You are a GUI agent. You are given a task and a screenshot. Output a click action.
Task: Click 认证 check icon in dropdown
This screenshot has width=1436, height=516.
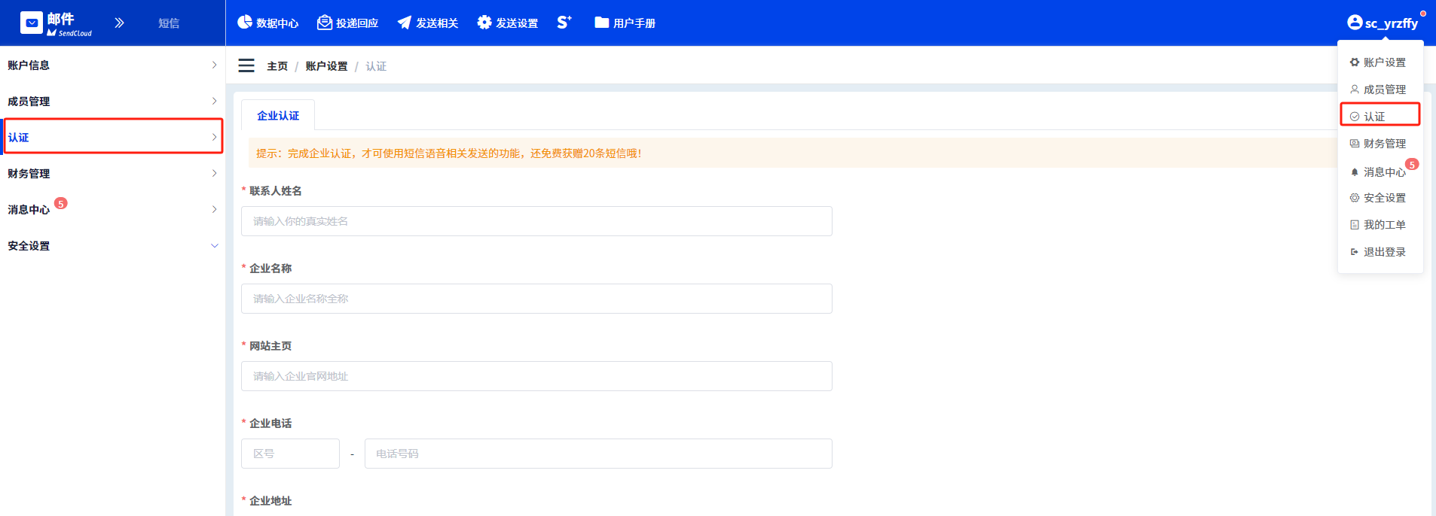1355,117
